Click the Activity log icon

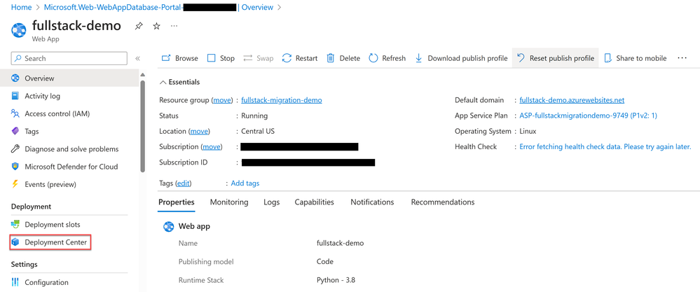tap(15, 96)
